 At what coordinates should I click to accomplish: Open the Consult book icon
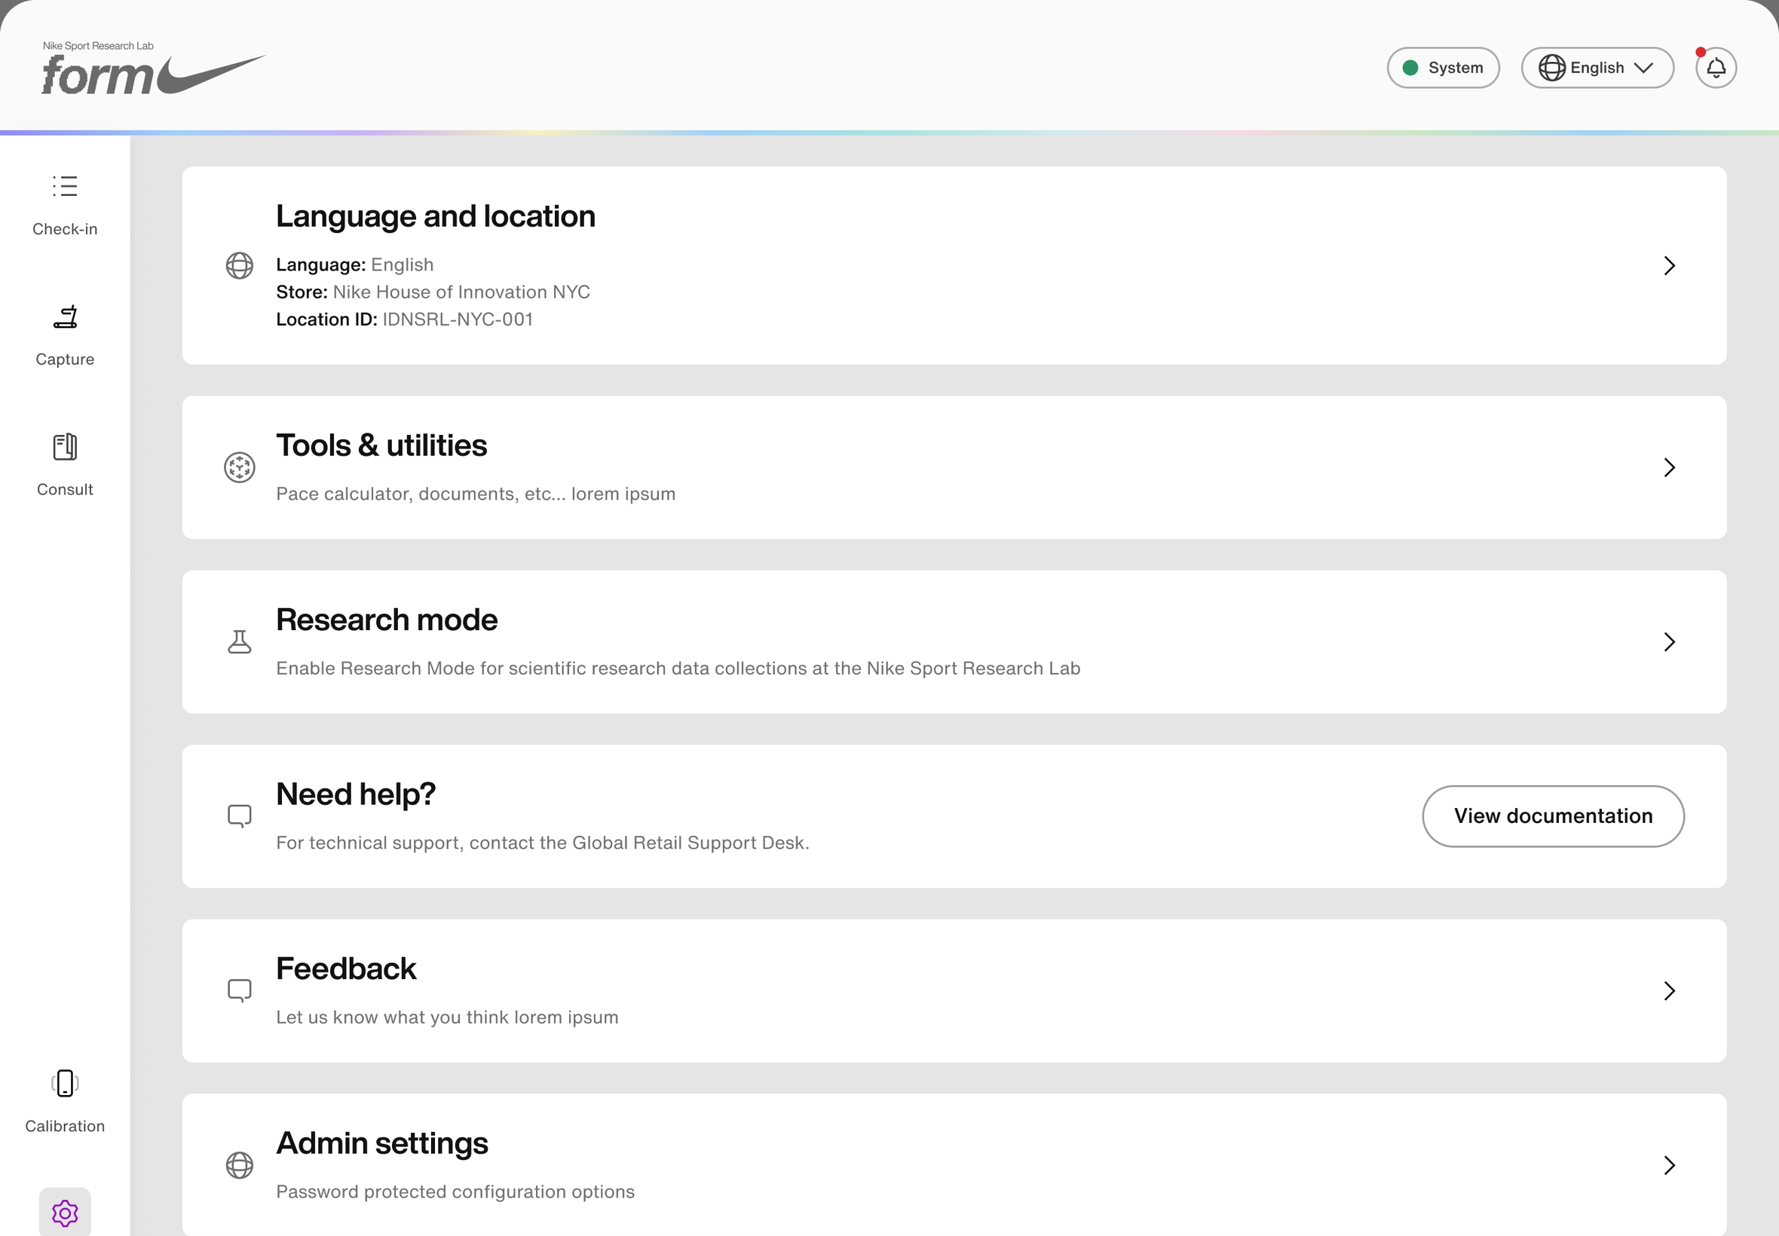(65, 447)
